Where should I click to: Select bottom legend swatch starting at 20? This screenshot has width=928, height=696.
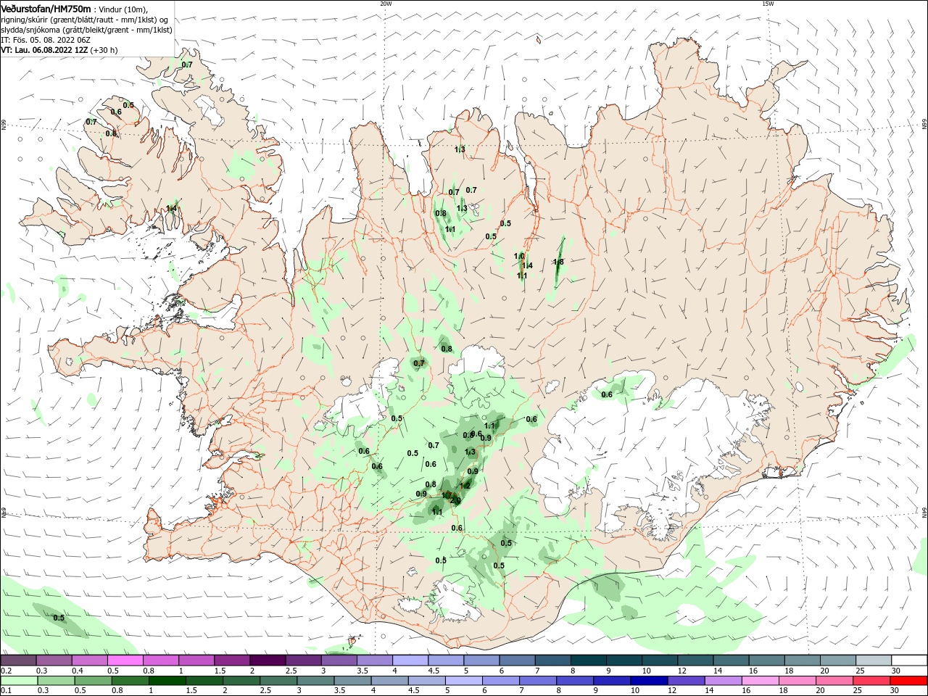point(834,681)
